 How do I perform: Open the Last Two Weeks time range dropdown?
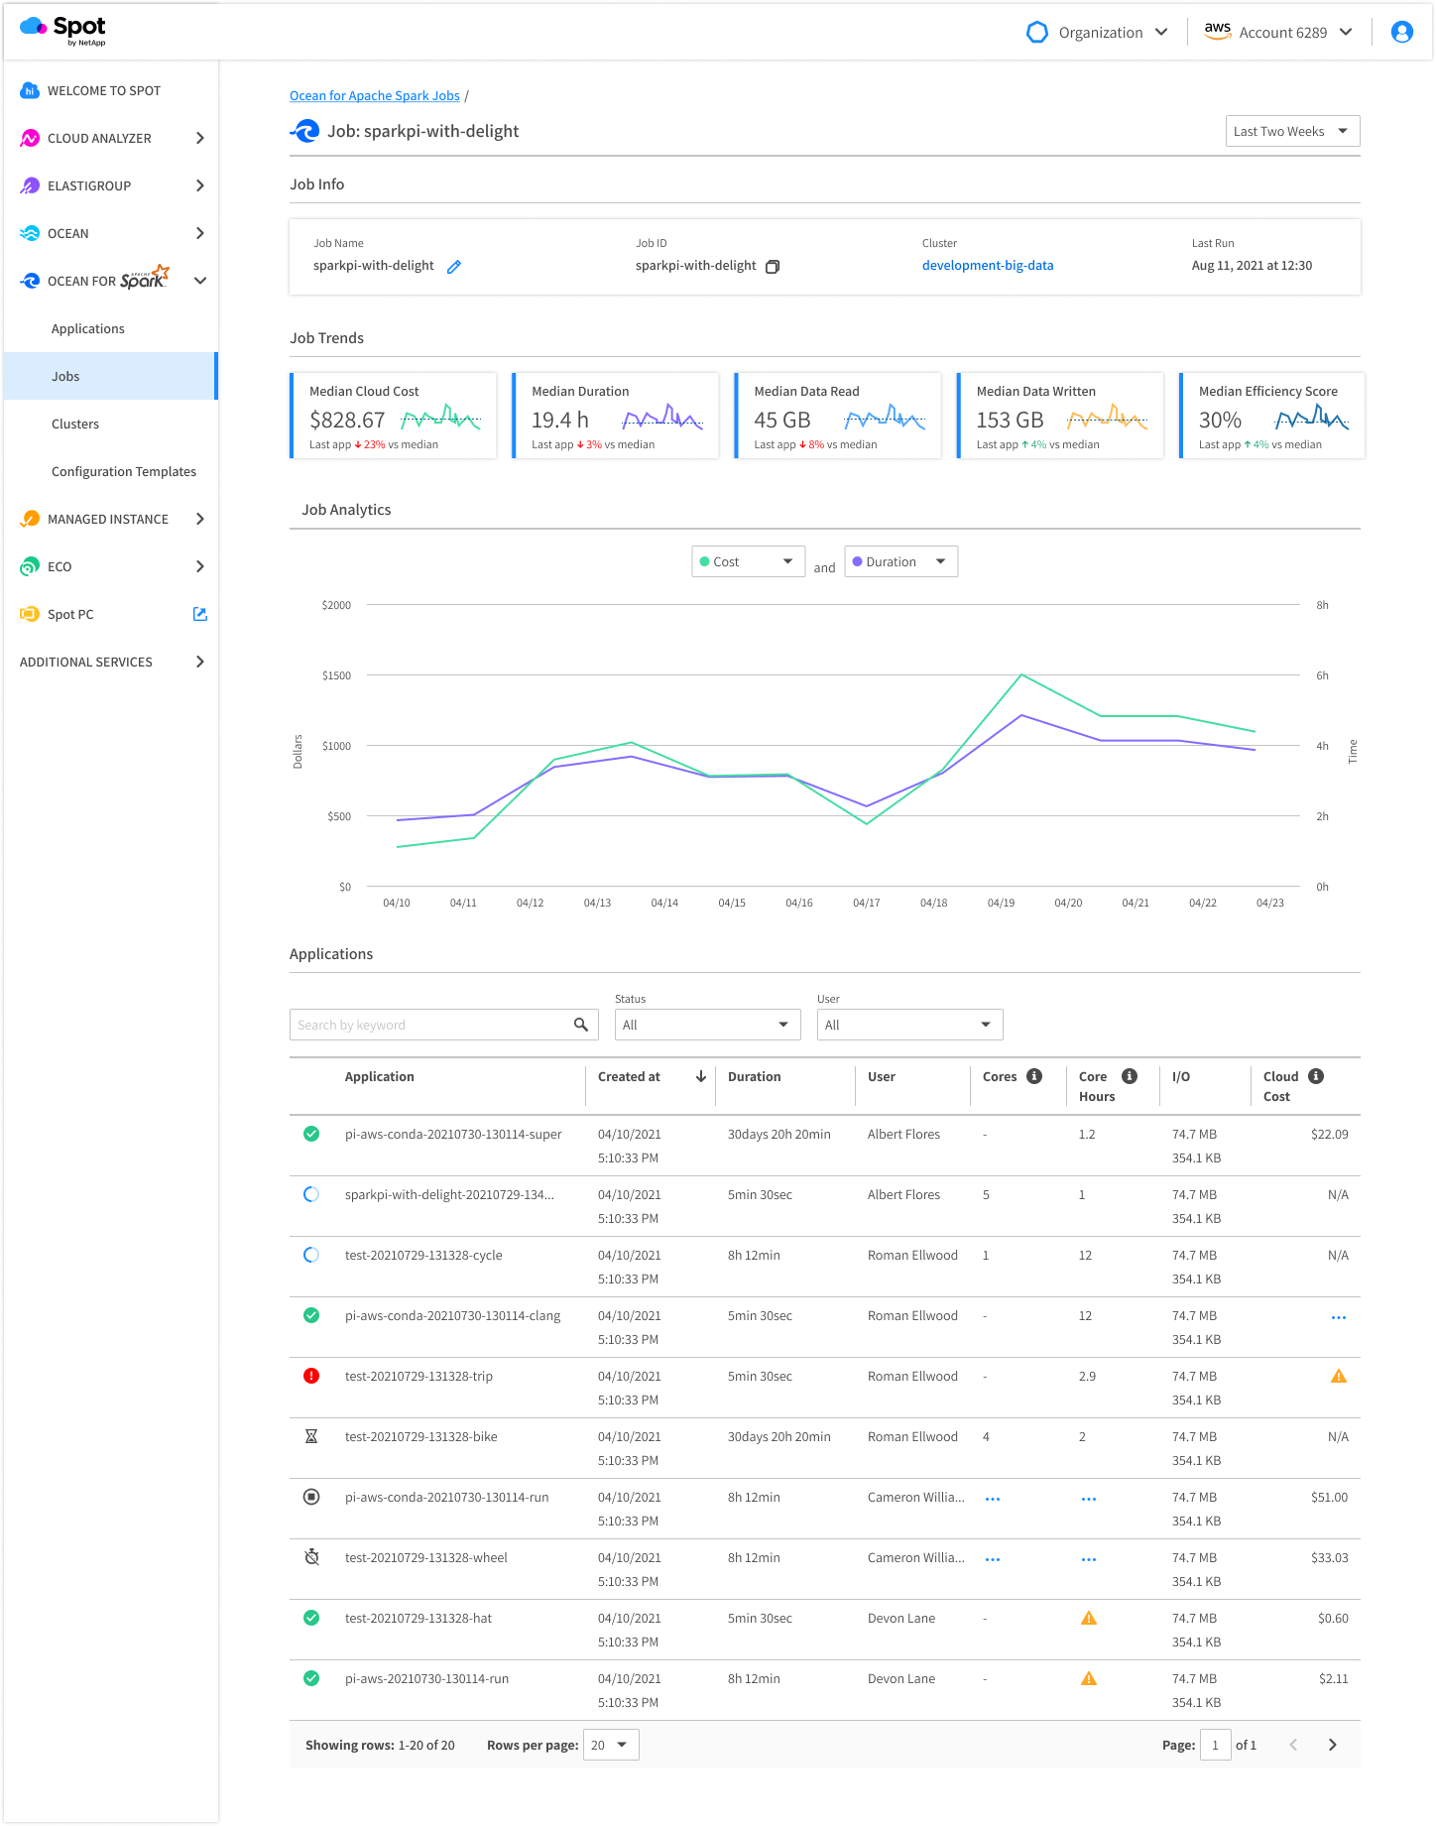coord(1292,131)
